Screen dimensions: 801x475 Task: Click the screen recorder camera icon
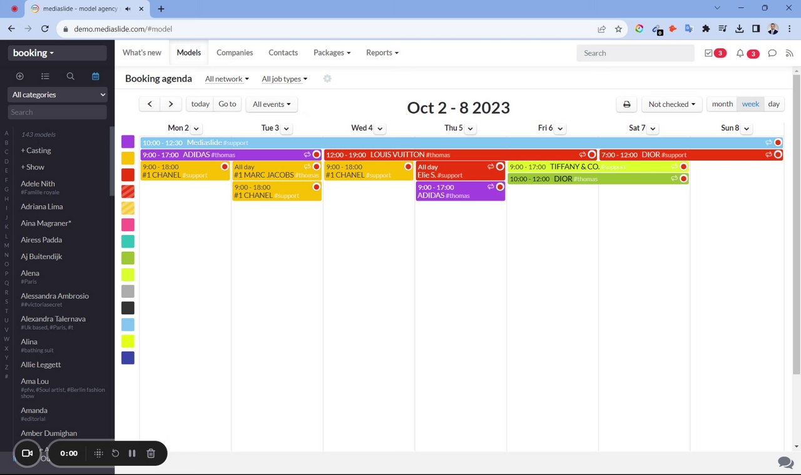27,453
